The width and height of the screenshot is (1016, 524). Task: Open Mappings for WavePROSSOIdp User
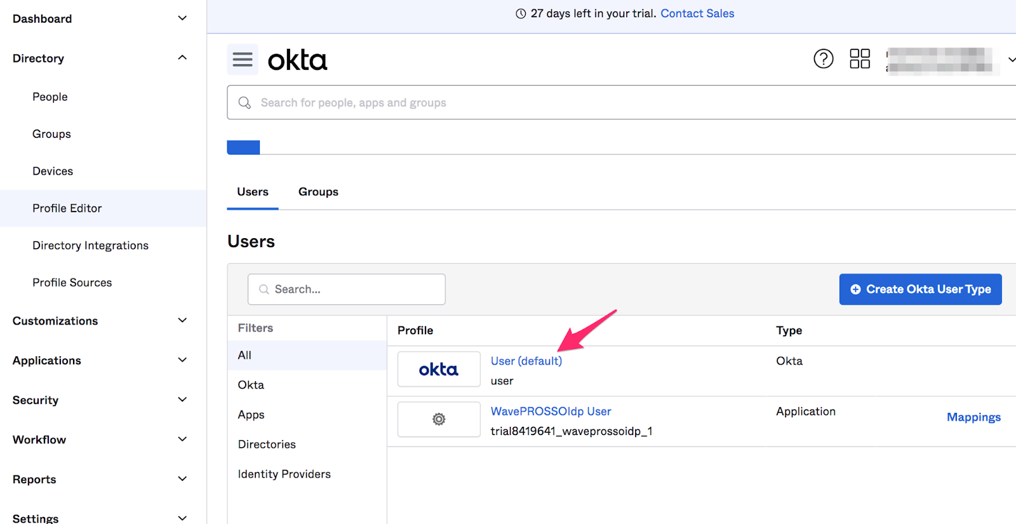[973, 417]
